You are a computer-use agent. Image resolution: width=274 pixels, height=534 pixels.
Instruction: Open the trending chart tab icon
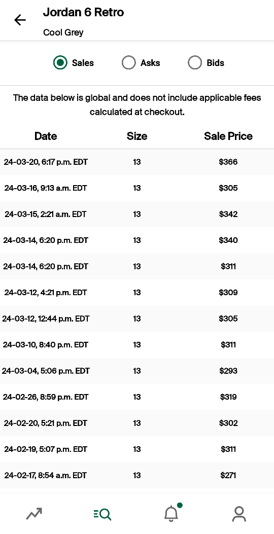pos(34,514)
